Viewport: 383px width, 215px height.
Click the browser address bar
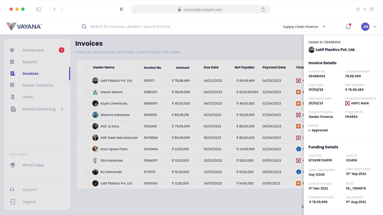coord(201,9)
